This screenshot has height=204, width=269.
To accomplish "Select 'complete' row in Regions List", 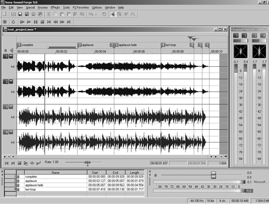I will pos(74,177).
